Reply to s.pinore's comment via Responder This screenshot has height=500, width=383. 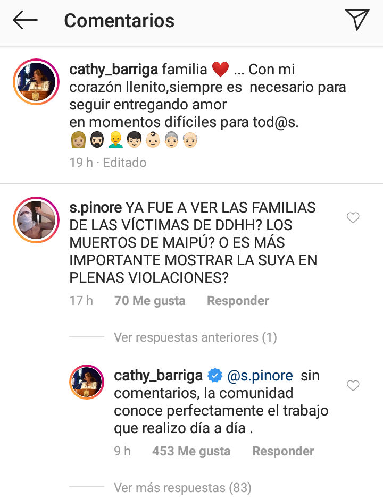point(238,301)
